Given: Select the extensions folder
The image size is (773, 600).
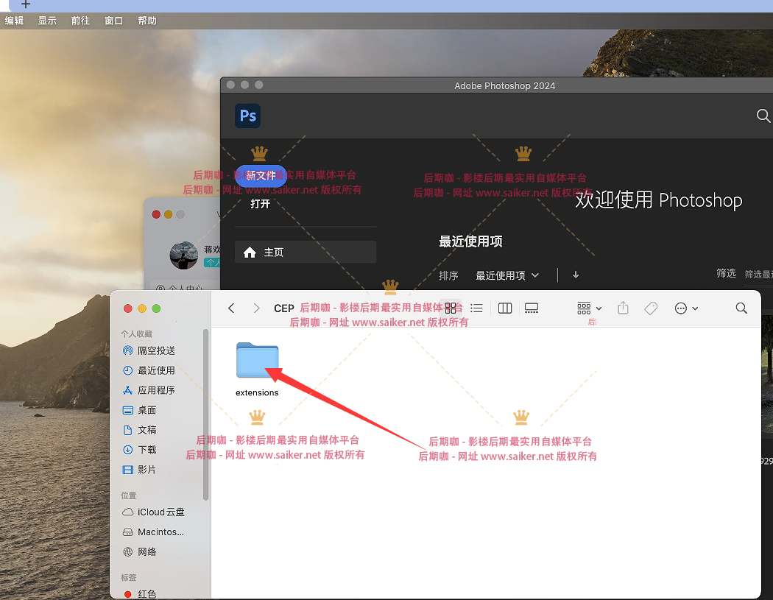Looking at the screenshot, I should pyautogui.click(x=258, y=370).
